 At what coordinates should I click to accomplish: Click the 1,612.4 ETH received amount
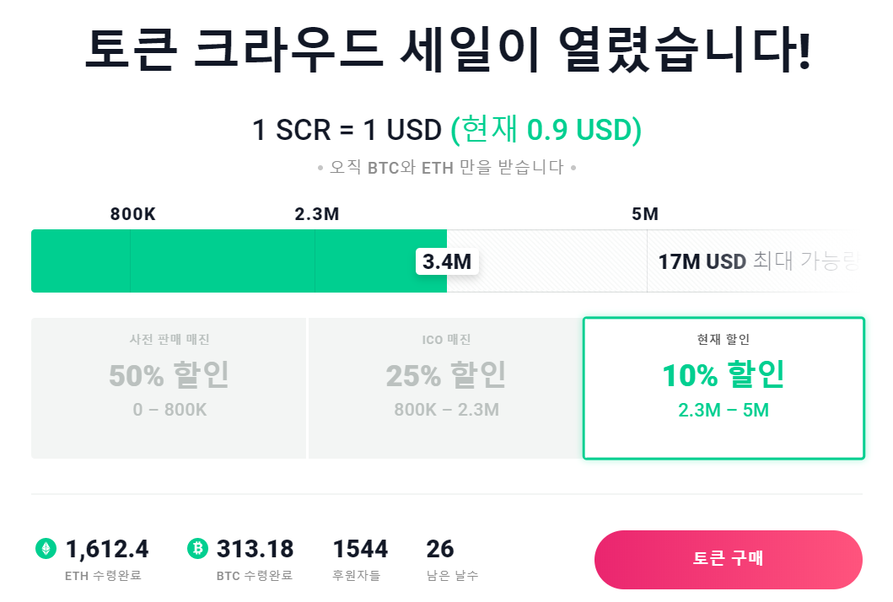click(107, 550)
